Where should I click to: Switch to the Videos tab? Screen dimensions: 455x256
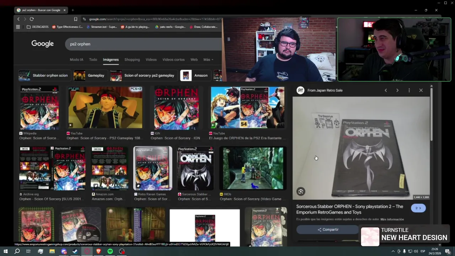tap(151, 59)
